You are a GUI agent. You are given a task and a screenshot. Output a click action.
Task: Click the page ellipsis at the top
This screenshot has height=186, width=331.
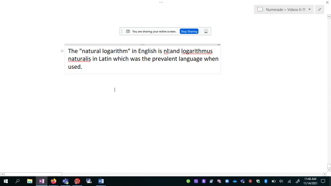161,2
